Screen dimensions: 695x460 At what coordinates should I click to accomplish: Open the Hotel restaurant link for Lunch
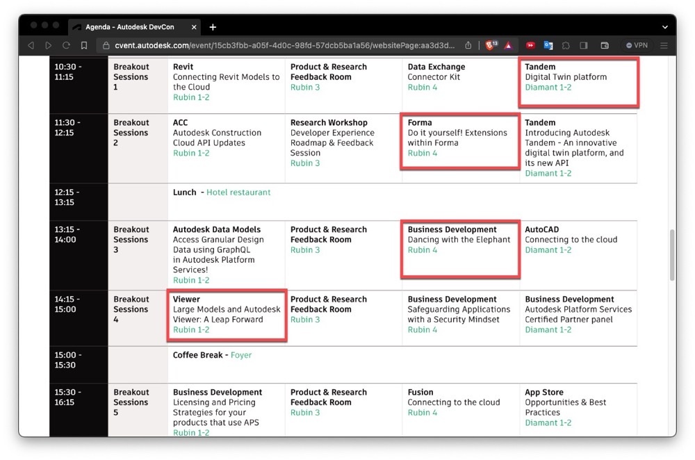point(238,192)
